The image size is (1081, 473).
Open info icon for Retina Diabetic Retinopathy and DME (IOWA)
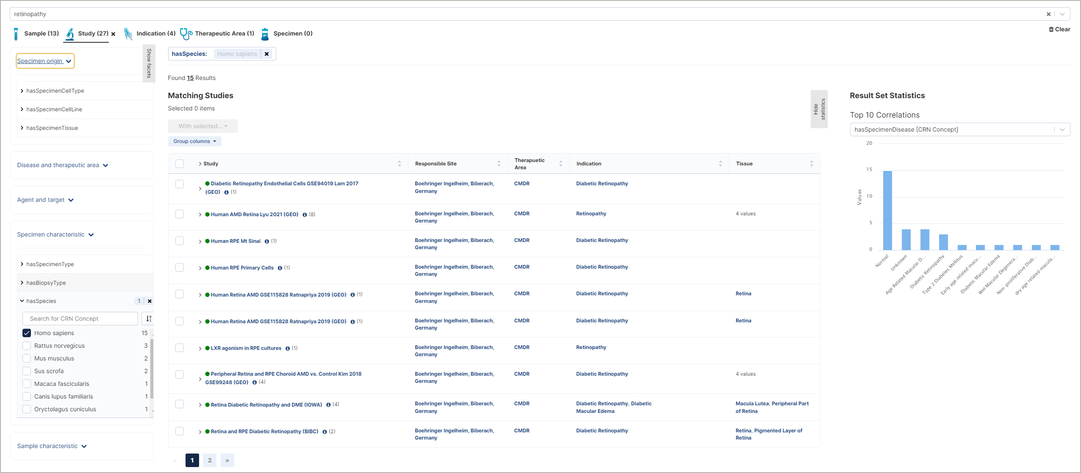[328, 405]
